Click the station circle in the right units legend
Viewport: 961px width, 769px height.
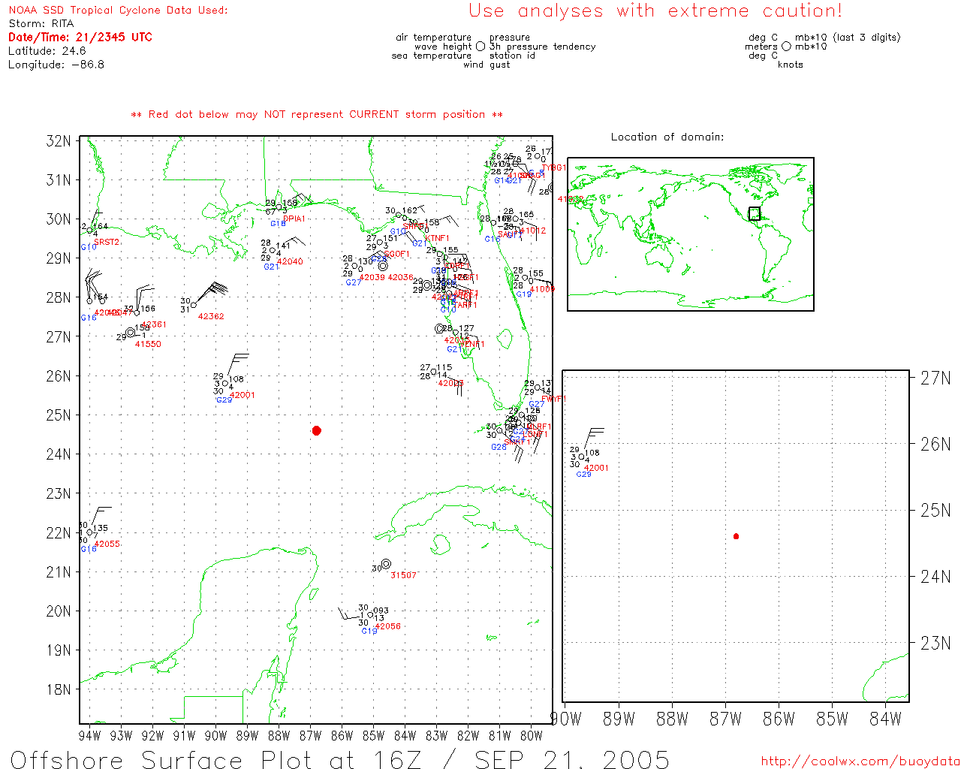coord(786,47)
